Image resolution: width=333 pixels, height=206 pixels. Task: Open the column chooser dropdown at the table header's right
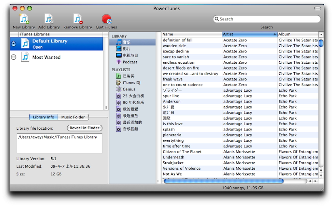coord(321,34)
